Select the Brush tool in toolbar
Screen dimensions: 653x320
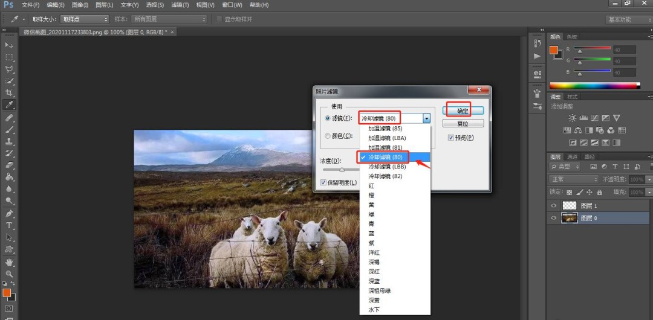click(9, 129)
